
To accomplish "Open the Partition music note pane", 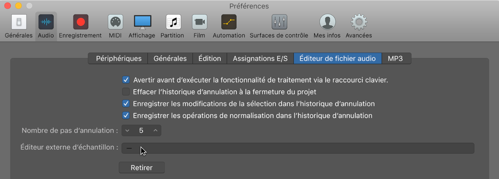I will point(173,22).
